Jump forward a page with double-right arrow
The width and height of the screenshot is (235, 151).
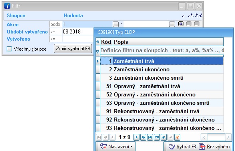click(x=143, y=137)
